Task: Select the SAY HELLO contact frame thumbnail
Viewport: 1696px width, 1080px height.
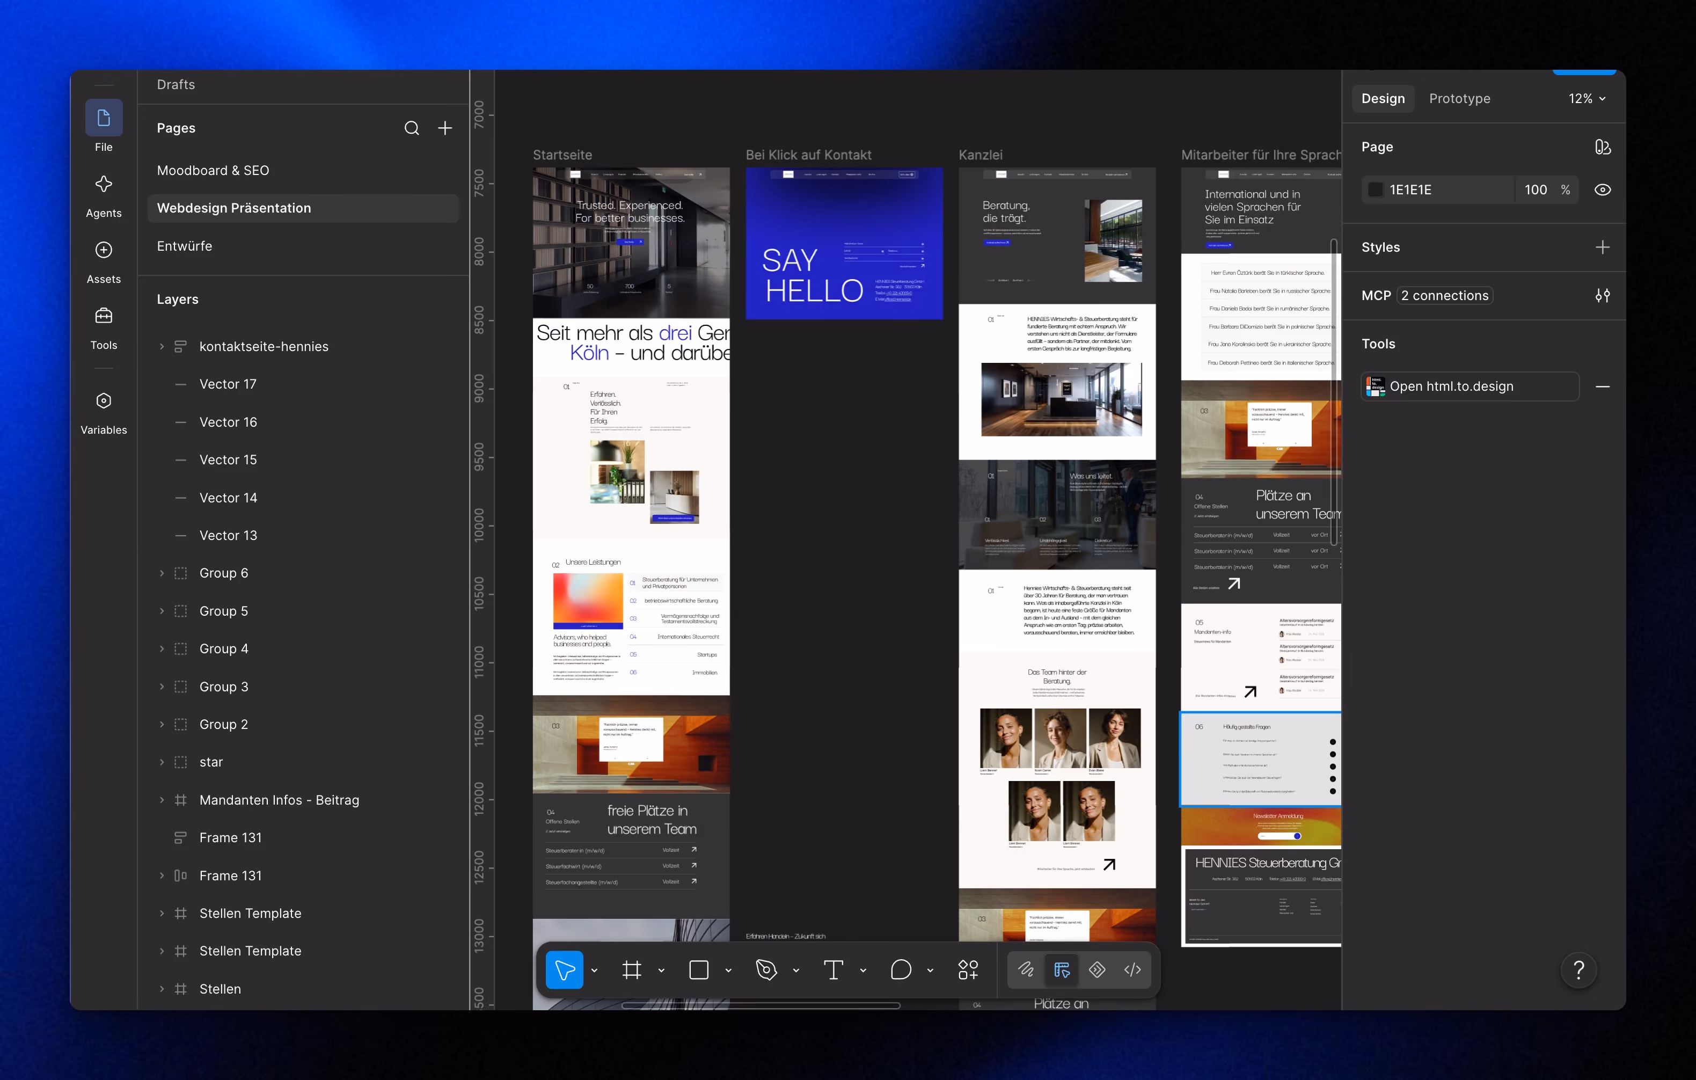Action: click(x=844, y=244)
